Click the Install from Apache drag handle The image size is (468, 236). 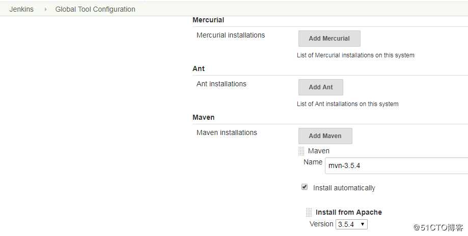point(309,213)
